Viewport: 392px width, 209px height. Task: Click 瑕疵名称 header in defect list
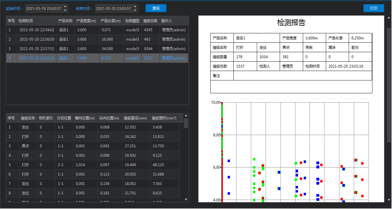click(28, 118)
